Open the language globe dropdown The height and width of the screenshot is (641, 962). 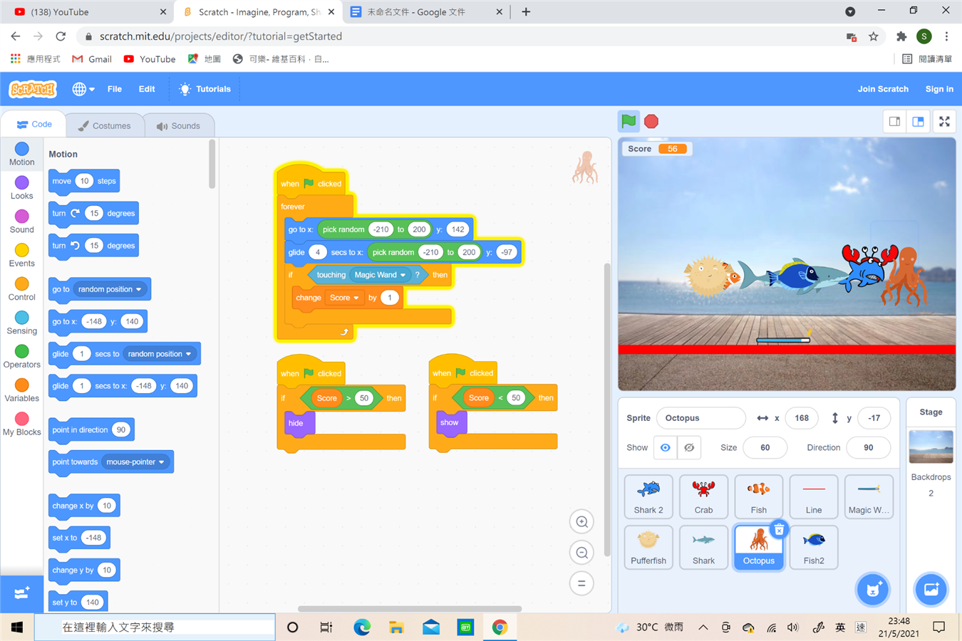[x=83, y=89]
